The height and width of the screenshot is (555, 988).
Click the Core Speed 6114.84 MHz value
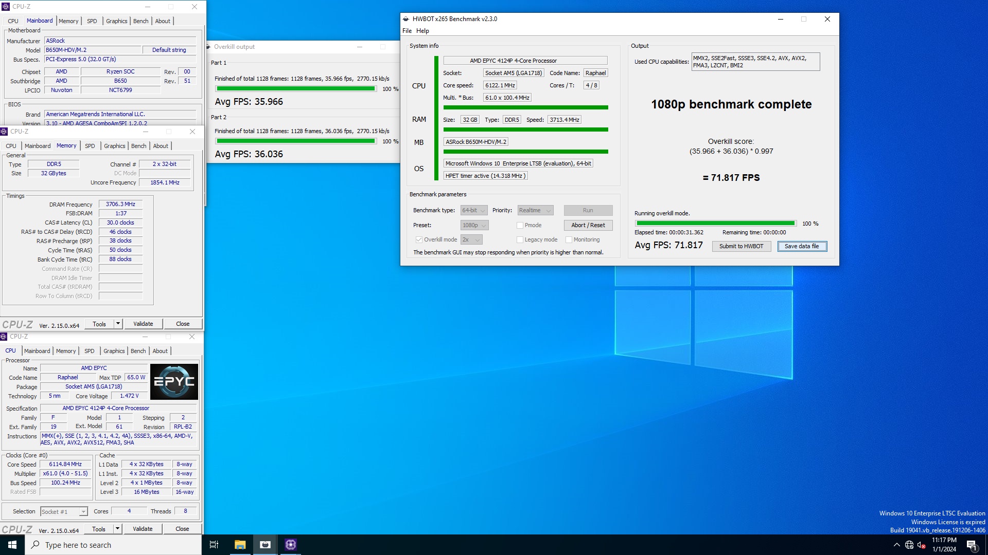(65, 464)
